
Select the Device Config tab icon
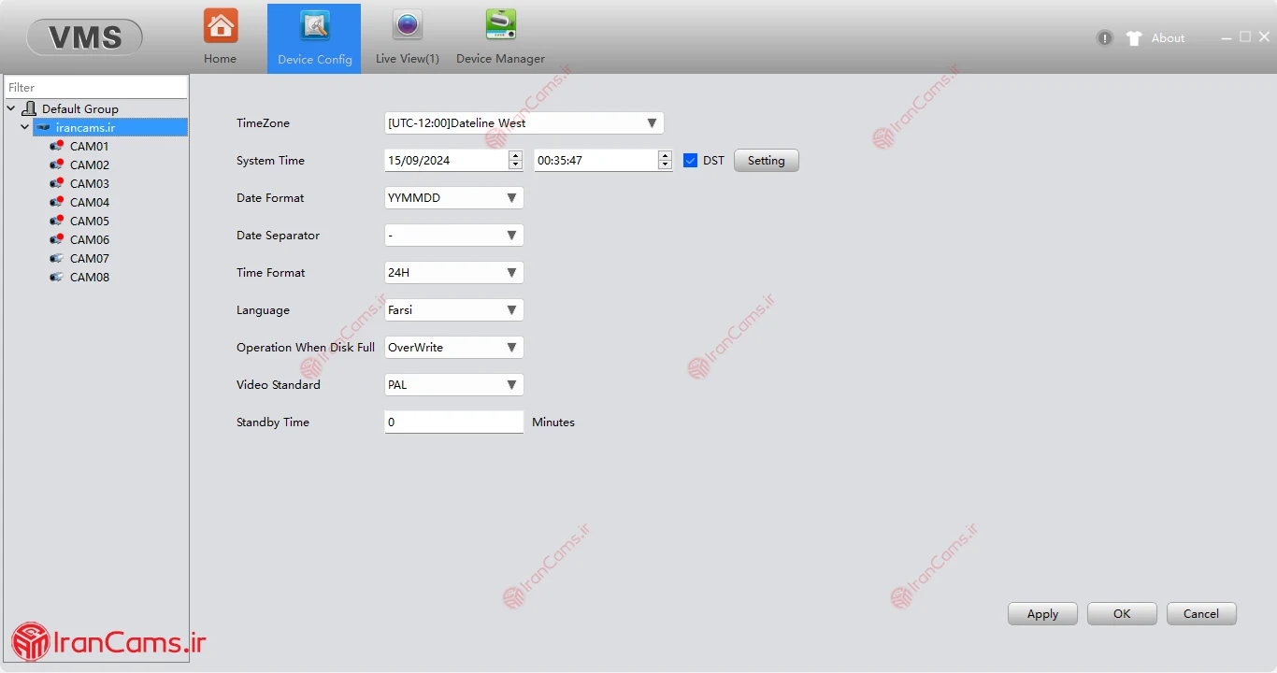315,26
